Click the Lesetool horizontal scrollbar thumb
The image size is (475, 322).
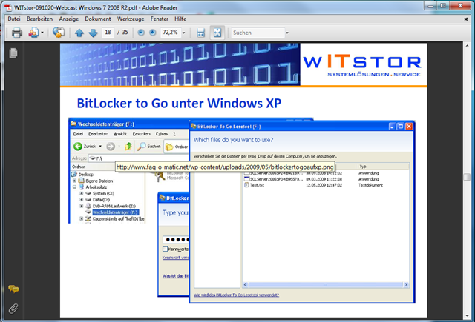point(326,284)
